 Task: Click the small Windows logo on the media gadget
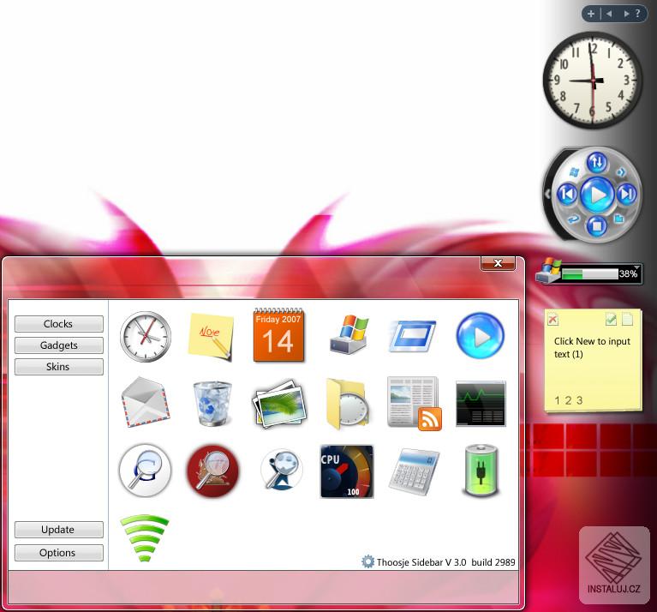[574, 172]
